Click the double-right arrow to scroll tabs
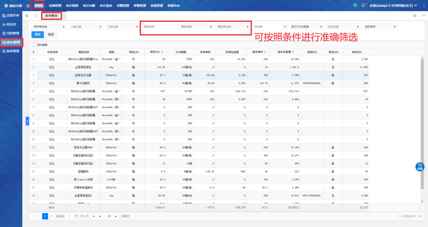 (x=415, y=15)
